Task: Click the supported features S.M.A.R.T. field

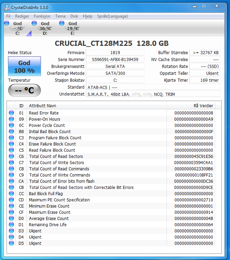Action: coord(153,94)
